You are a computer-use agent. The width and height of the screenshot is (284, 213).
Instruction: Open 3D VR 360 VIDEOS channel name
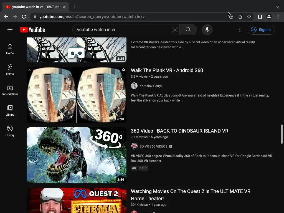click(153, 146)
